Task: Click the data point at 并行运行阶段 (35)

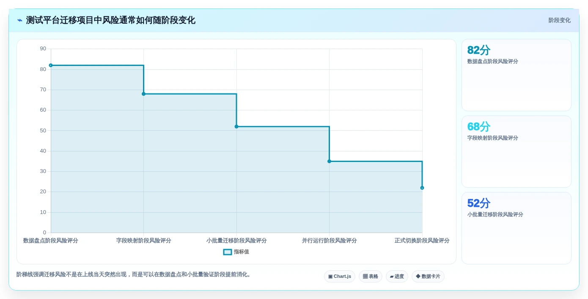Action: coord(329,161)
